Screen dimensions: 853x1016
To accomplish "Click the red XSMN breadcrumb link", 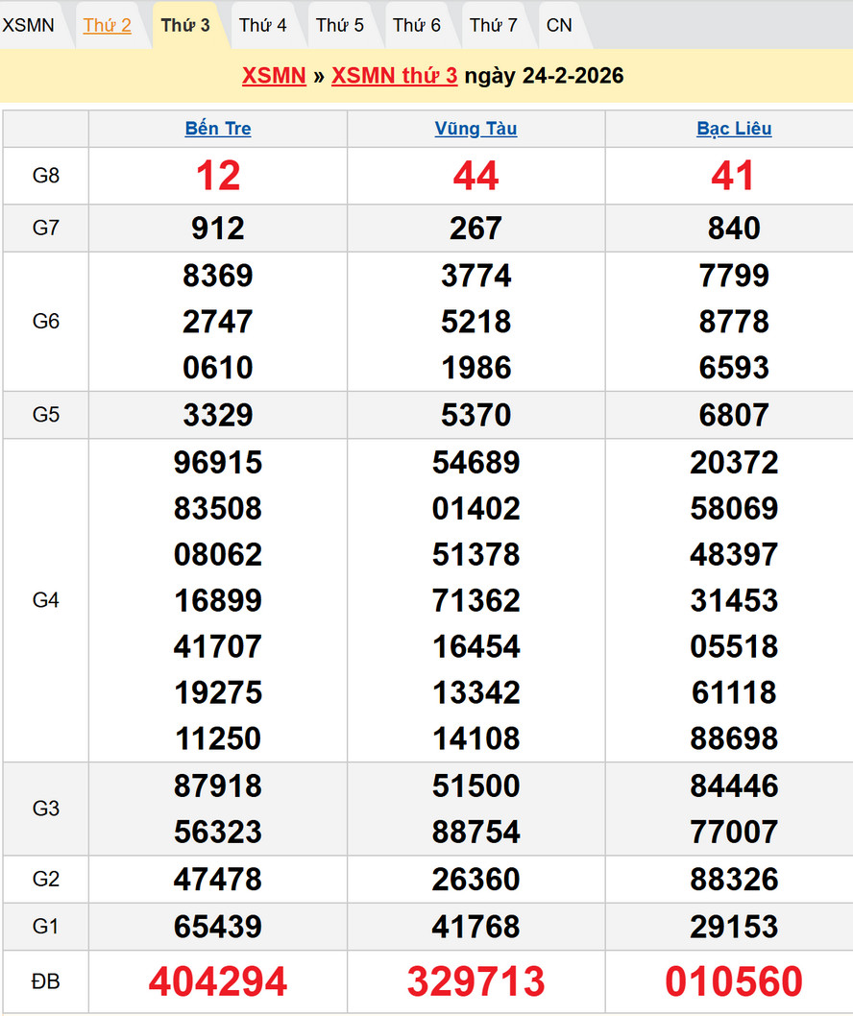I will pyautogui.click(x=274, y=76).
